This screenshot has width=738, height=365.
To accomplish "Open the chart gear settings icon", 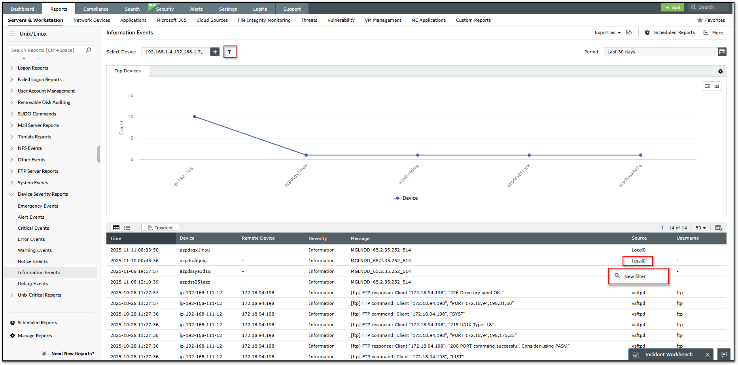I will point(721,71).
